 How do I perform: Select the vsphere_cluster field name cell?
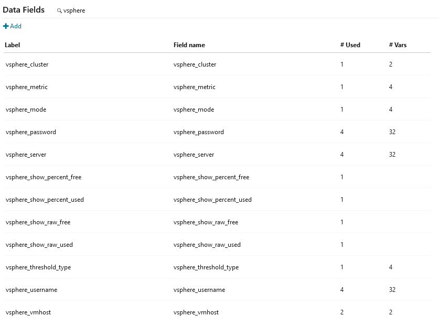point(195,64)
